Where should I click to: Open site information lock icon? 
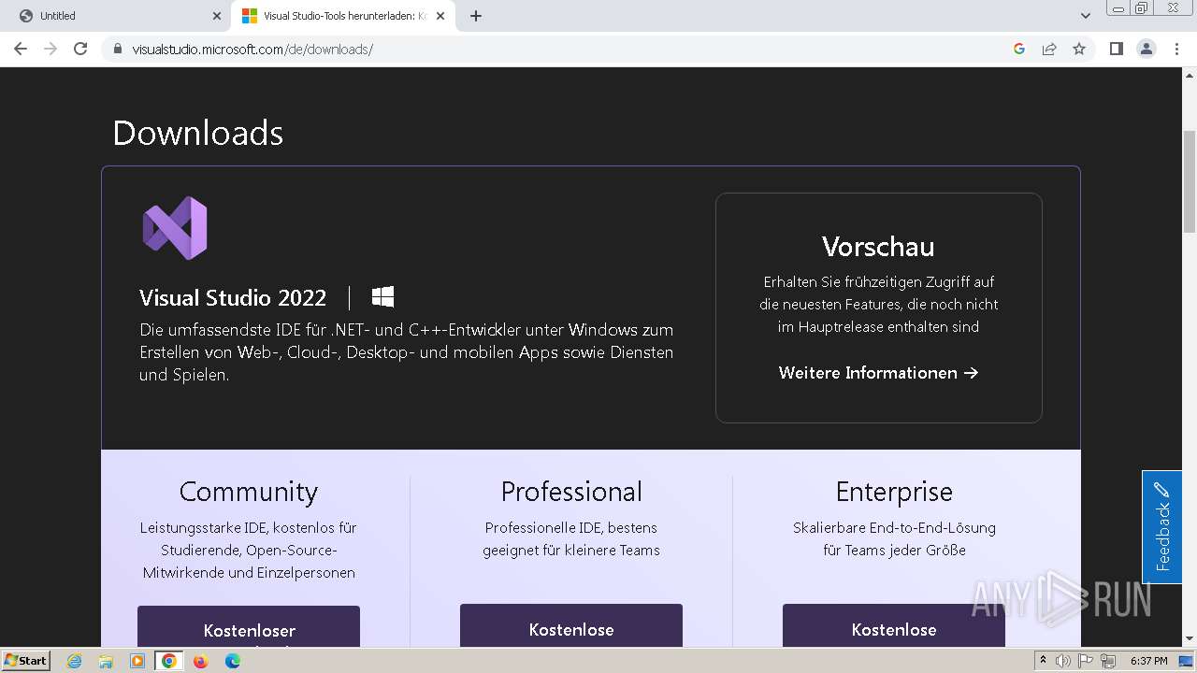118,49
